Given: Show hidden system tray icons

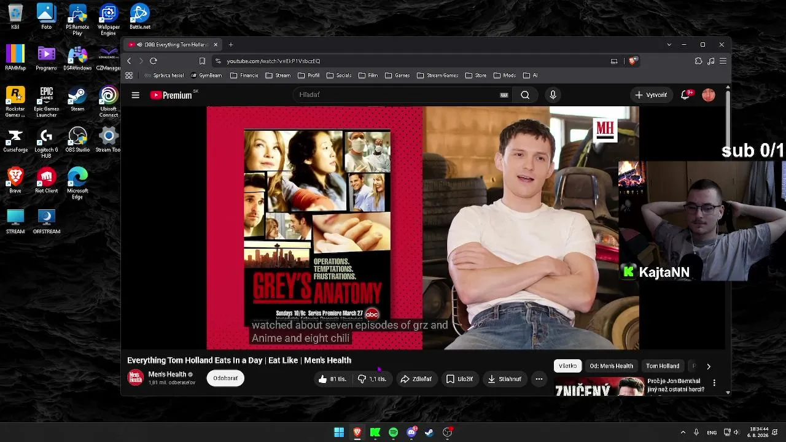Looking at the screenshot, I should pyautogui.click(x=683, y=433).
